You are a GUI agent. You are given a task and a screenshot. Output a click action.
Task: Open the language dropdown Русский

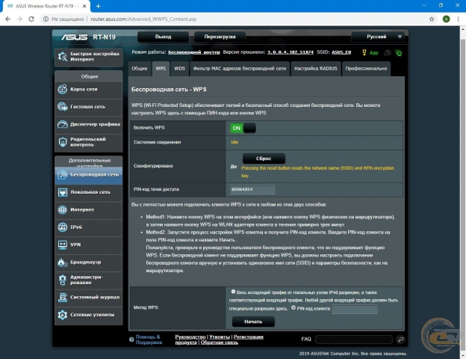pyautogui.click(x=377, y=37)
